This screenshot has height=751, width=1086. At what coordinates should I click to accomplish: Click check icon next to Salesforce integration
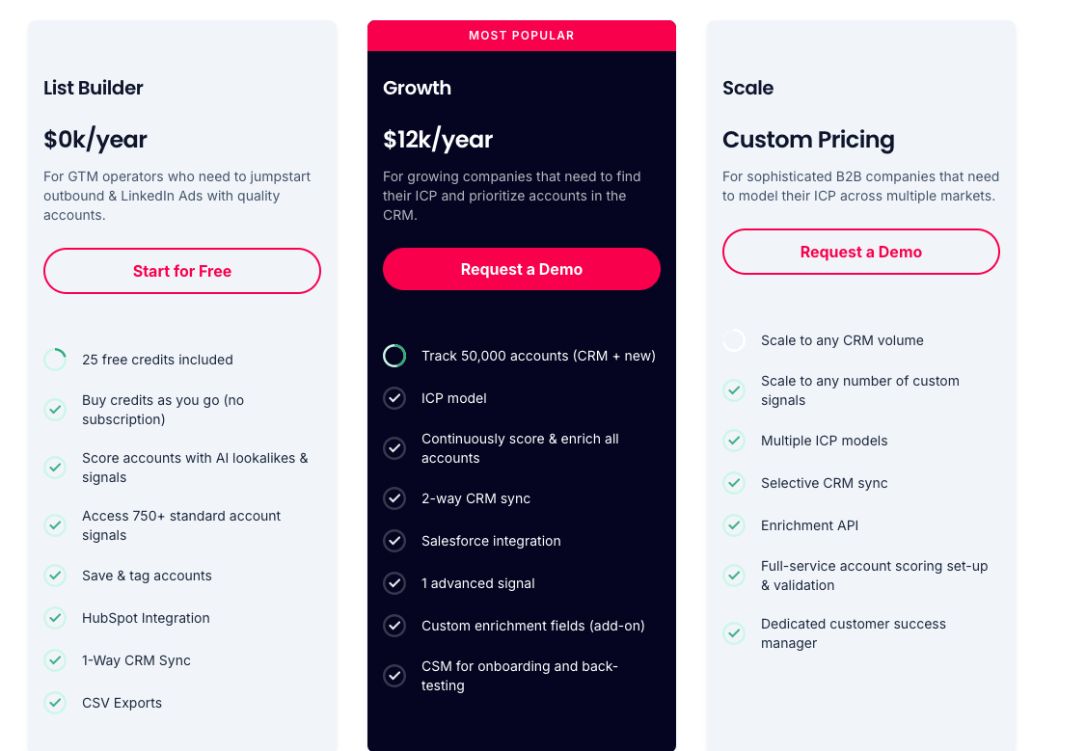coord(394,541)
